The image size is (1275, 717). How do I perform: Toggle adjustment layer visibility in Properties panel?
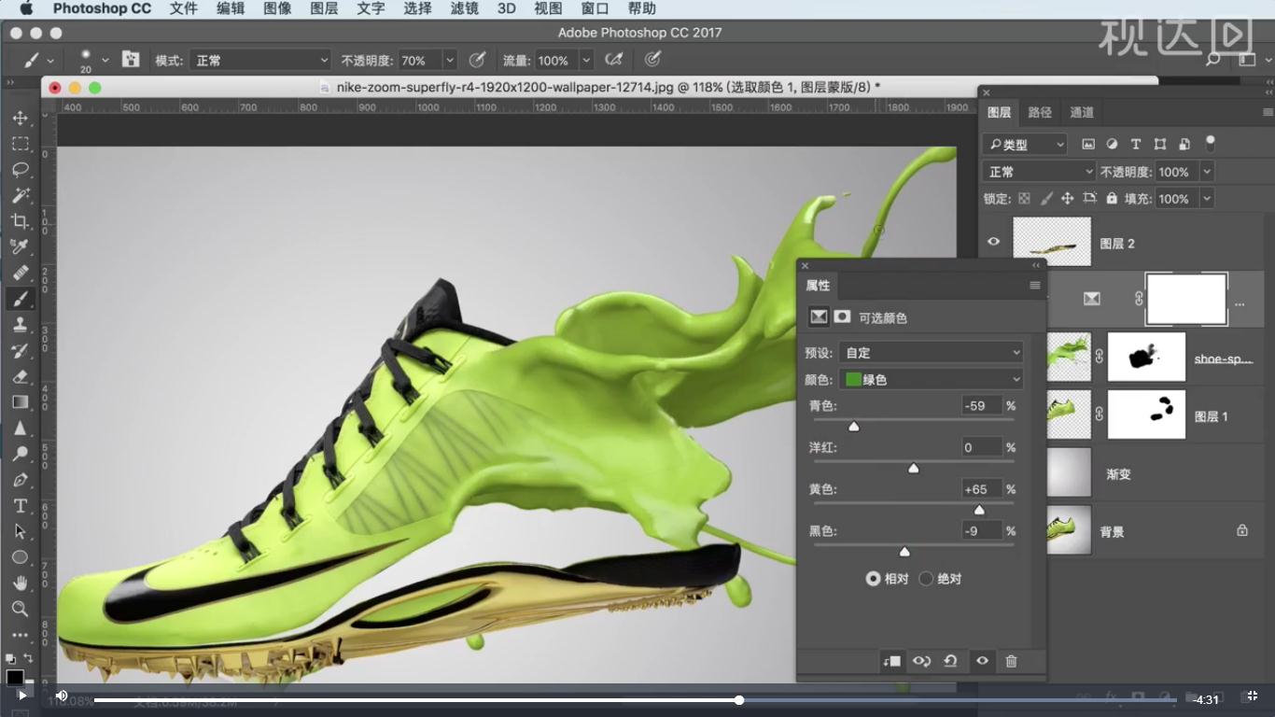point(982,661)
